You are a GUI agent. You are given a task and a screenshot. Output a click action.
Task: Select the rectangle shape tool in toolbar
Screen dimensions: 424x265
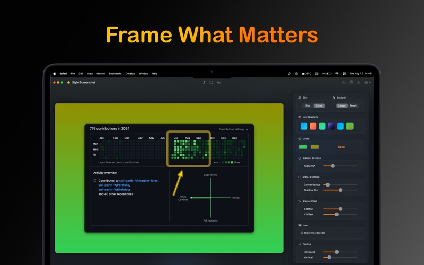(211, 83)
